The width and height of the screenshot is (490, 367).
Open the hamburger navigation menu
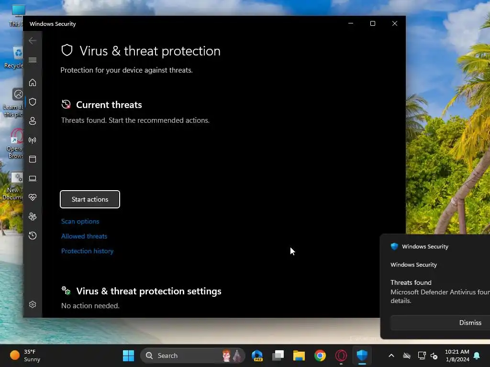(x=33, y=60)
